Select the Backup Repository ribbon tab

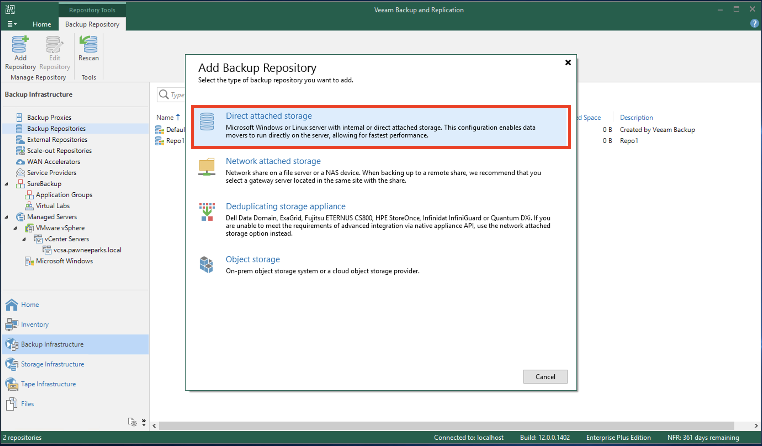click(x=92, y=24)
